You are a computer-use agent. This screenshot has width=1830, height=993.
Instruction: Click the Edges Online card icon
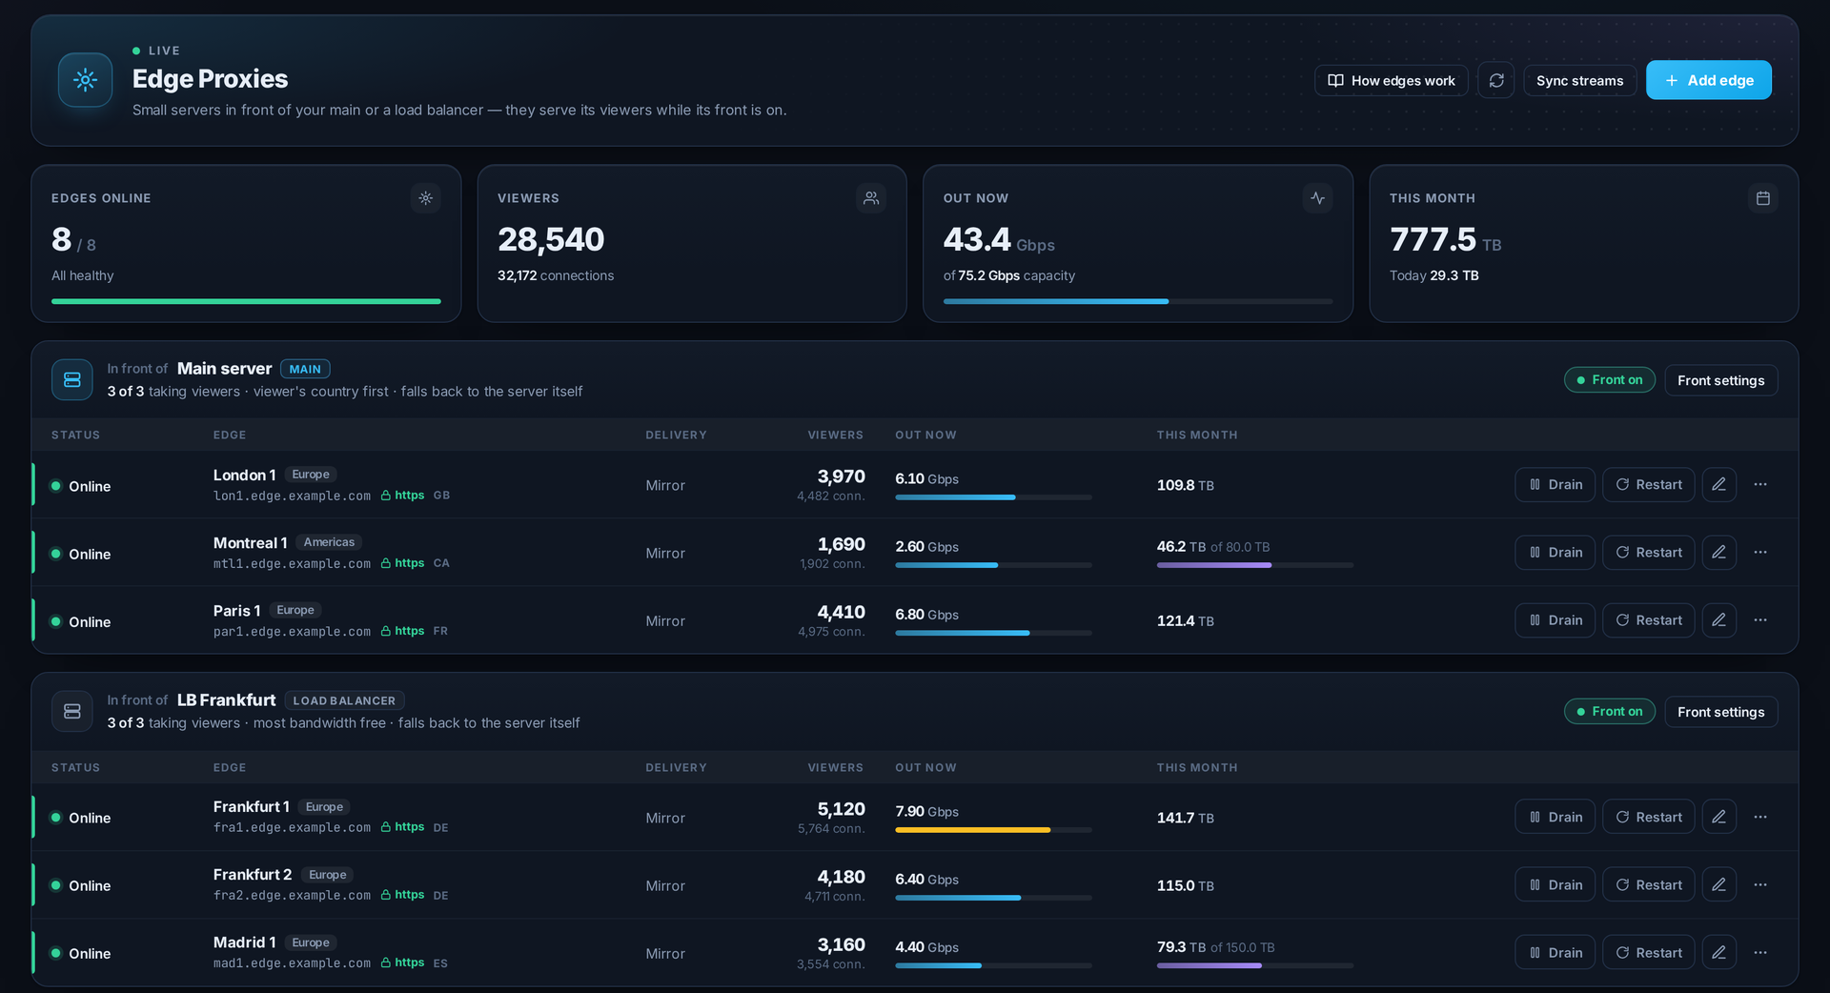coord(426,198)
